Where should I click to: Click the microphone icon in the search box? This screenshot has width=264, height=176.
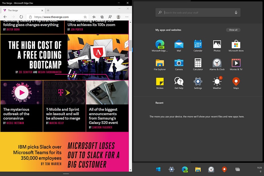(236, 13)
